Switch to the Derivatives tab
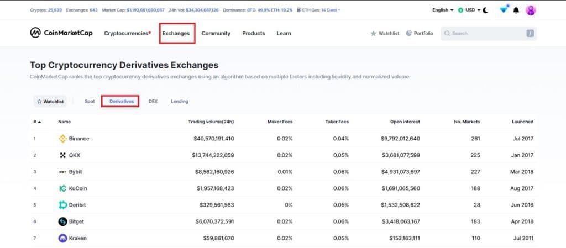The height and width of the screenshot is (248, 566). click(122, 101)
